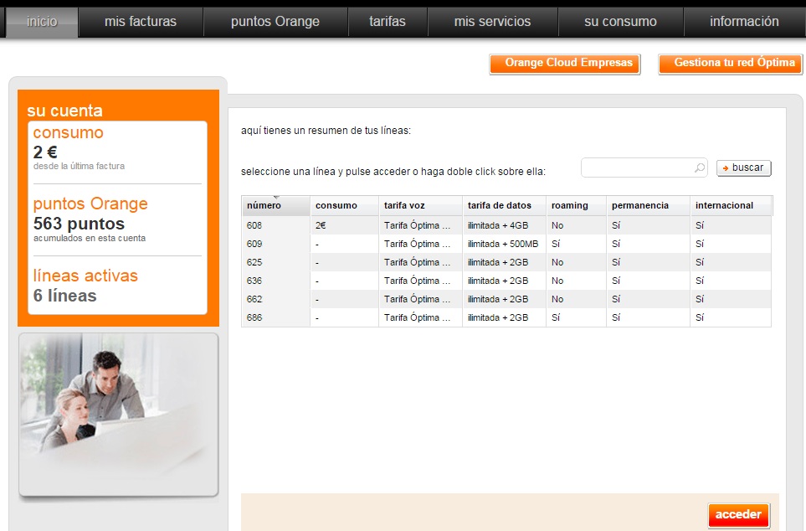
Task: Click 'Tarifa Óptima ...' in the 608 row
Action: pyautogui.click(x=418, y=225)
